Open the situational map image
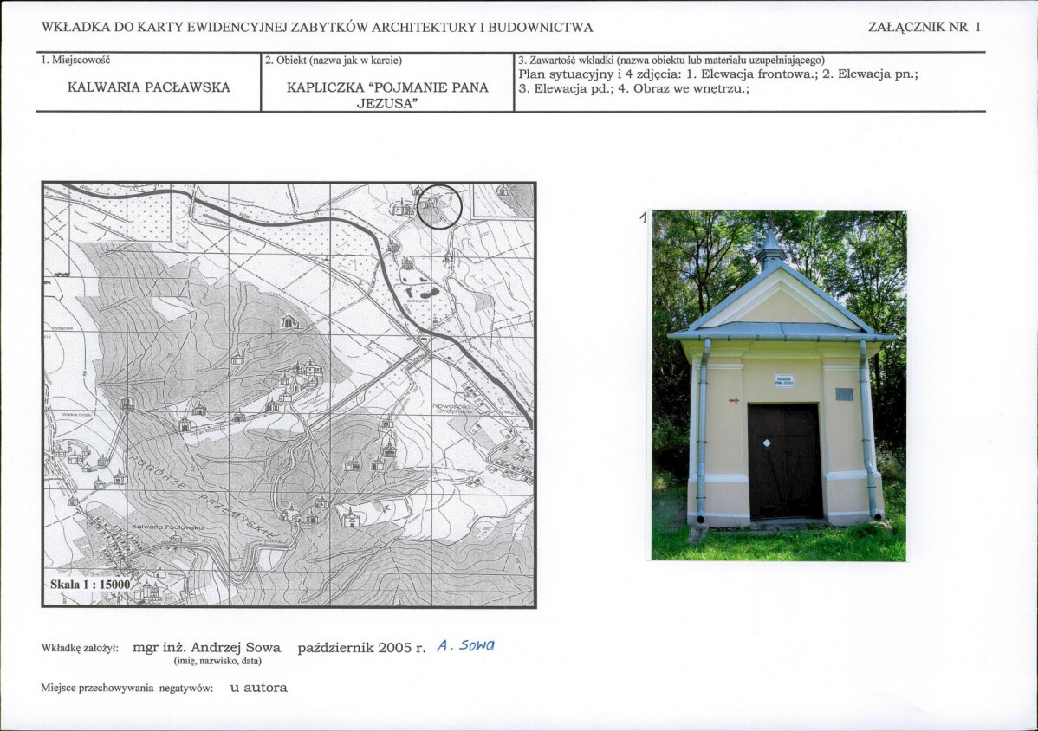1038x731 pixels. click(x=289, y=394)
